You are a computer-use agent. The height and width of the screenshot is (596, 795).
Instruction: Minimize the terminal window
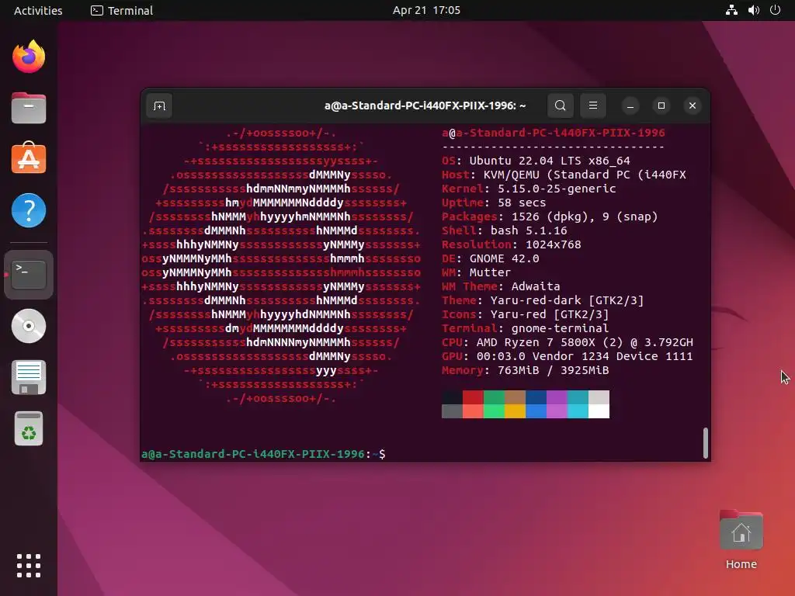[x=630, y=106]
